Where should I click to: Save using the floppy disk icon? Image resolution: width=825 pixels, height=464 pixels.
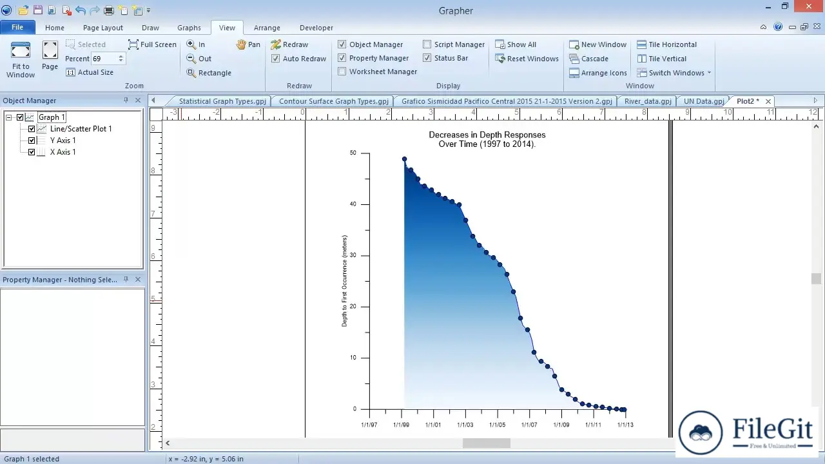pyautogui.click(x=38, y=10)
